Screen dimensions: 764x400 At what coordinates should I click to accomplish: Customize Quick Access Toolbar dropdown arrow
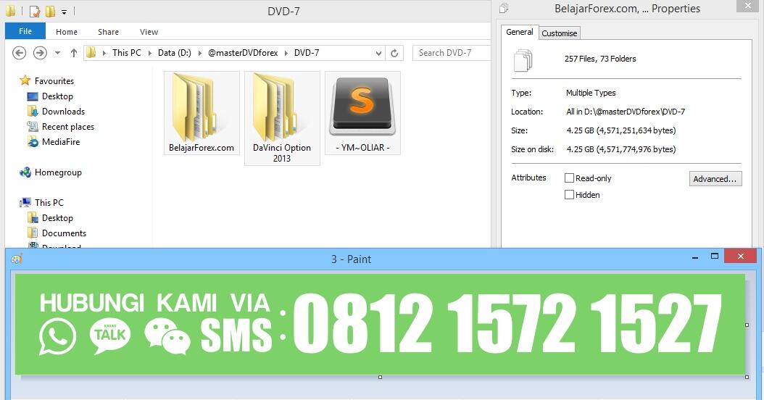coord(64,11)
